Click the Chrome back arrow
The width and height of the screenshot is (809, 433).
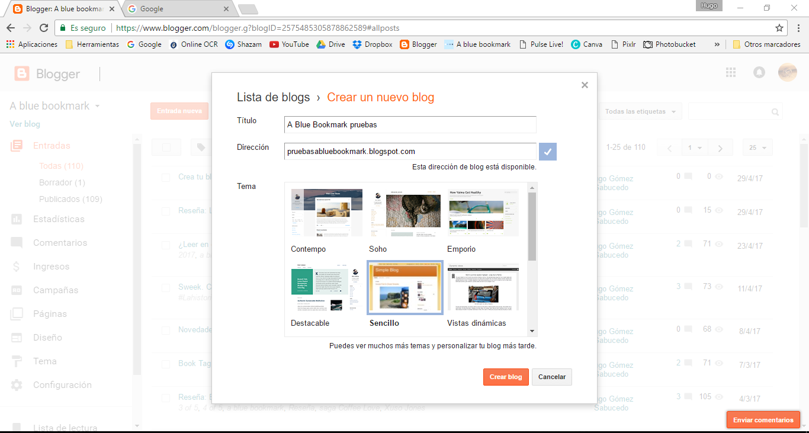click(11, 28)
